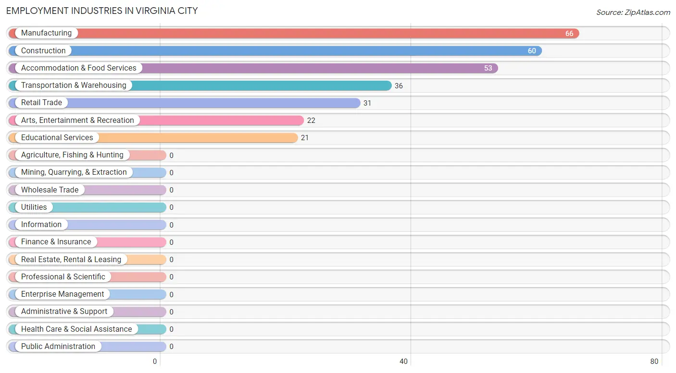The height and width of the screenshot is (373, 676).
Task: Click the Manufacturing bar label
Action: click(x=46, y=33)
